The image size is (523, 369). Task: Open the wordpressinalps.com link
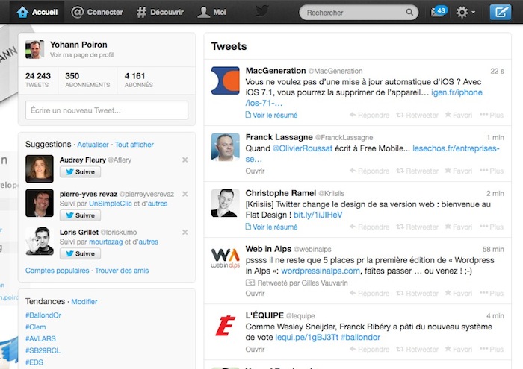pyautogui.click(x=321, y=271)
